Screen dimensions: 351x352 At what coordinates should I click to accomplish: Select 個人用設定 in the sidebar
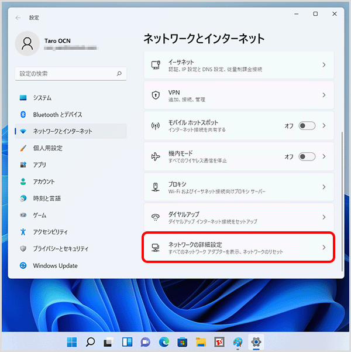point(47,148)
